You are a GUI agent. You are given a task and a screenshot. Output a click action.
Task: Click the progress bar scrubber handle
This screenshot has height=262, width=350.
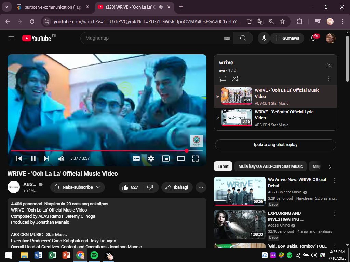tap(187, 151)
